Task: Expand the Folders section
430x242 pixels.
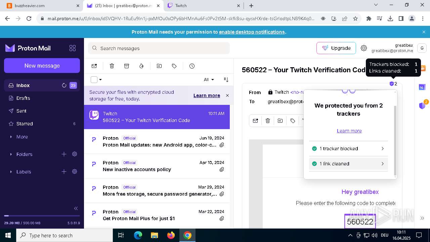Action: pyautogui.click(x=24, y=154)
